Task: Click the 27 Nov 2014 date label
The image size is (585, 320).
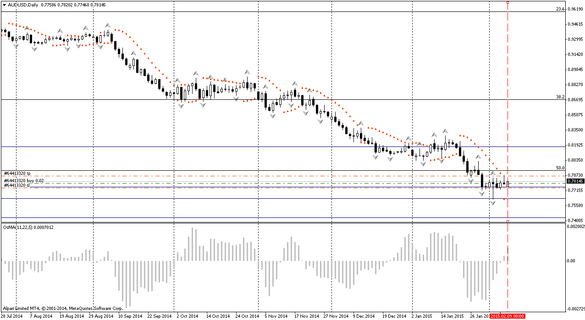Action: (335, 316)
